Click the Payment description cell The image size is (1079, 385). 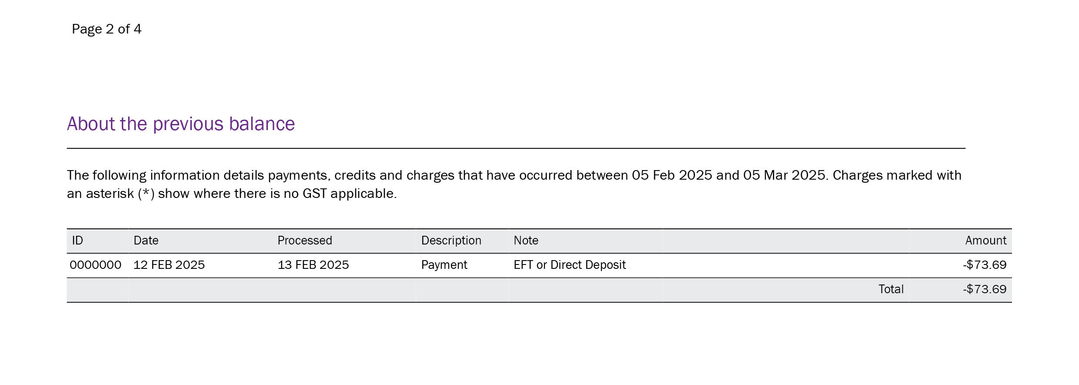(444, 265)
